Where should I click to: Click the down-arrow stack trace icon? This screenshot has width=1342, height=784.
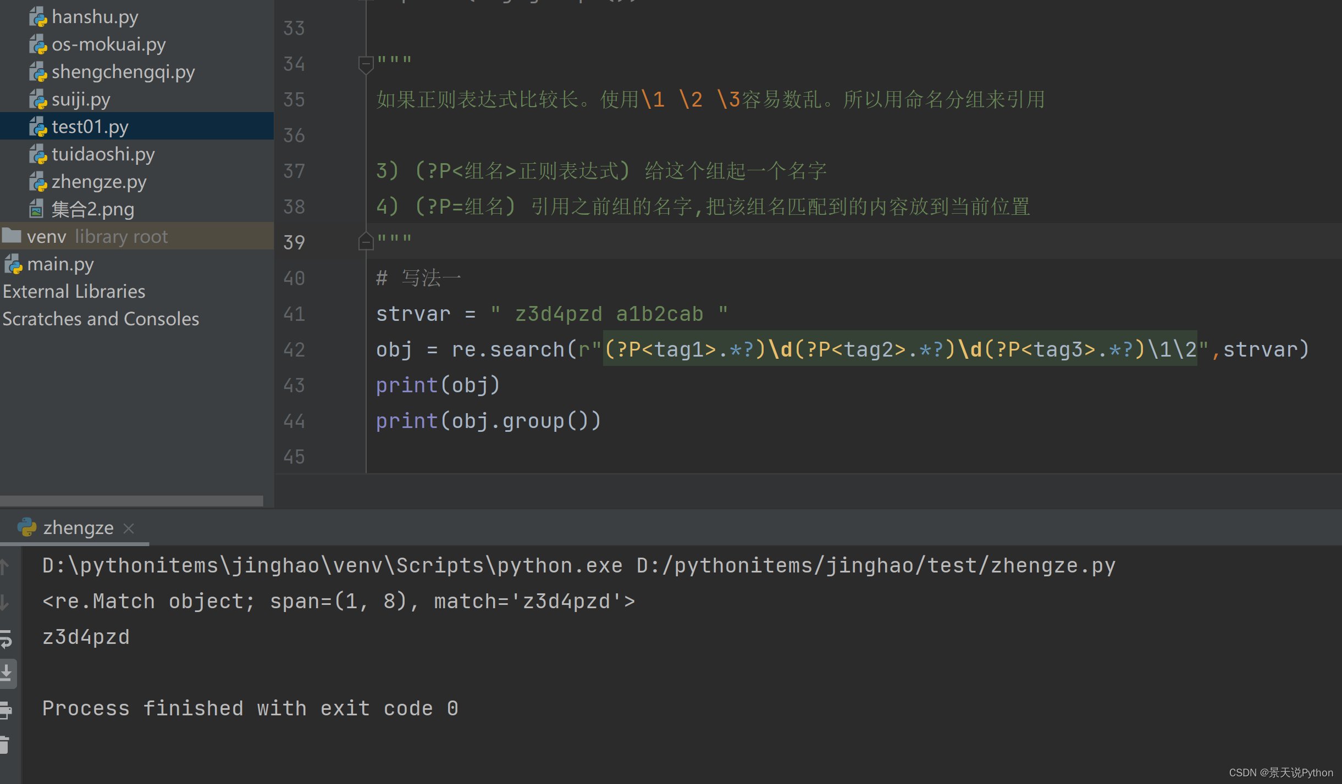tap(4, 603)
